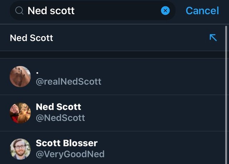This screenshot has width=229, height=164.
Task: Click the Ned Scott display name result
Action: (58, 107)
